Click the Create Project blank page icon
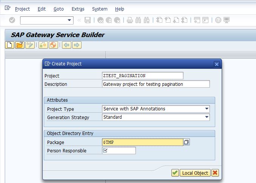Viewport: 256px width, 183px height. pos(10,45)
